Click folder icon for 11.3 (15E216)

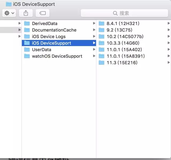coord(102,63)
